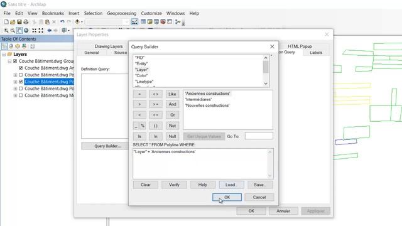Open the Table Of Contents window icon

click(143, 22)
